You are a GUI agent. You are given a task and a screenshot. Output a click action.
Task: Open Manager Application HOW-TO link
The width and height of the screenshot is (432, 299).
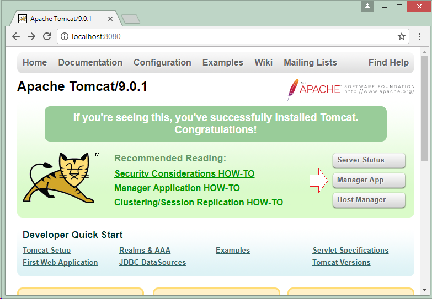click(x=177, y=188)
